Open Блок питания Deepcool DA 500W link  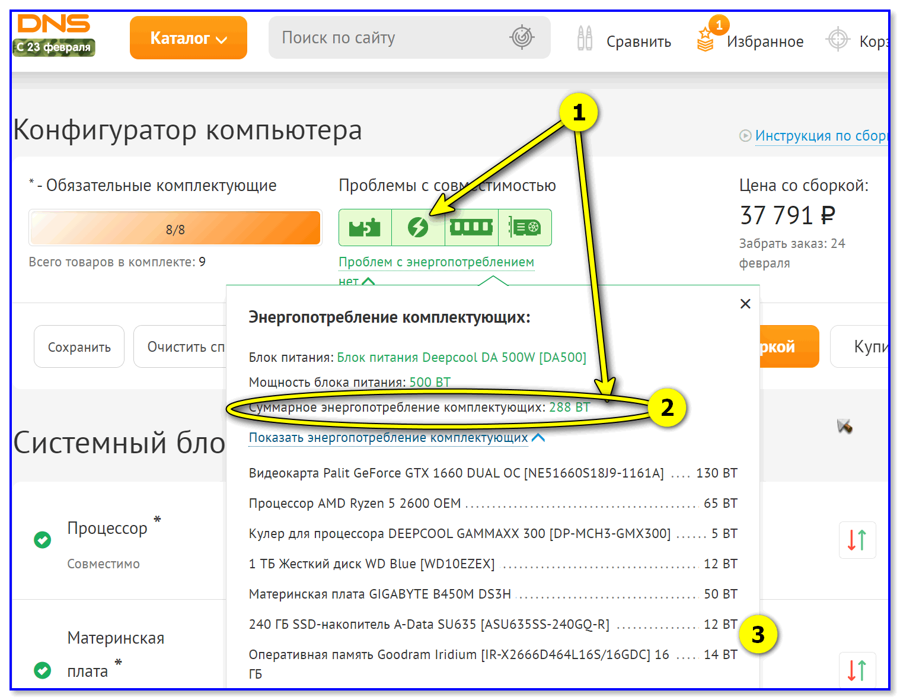[461, 357]
